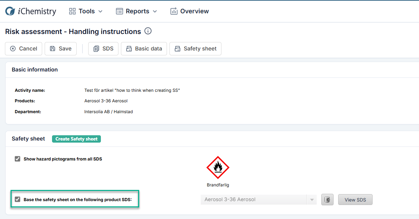The image size is (419, 219).
Task: Cancel the risk assessment
Action: (x=24, y=48)
